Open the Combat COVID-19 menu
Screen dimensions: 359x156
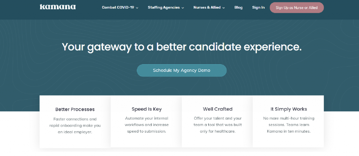(120, 8)
